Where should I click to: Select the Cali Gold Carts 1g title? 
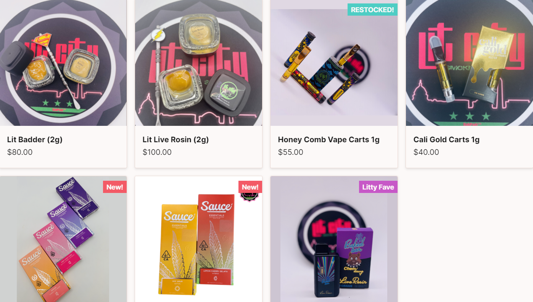[446, 140]
